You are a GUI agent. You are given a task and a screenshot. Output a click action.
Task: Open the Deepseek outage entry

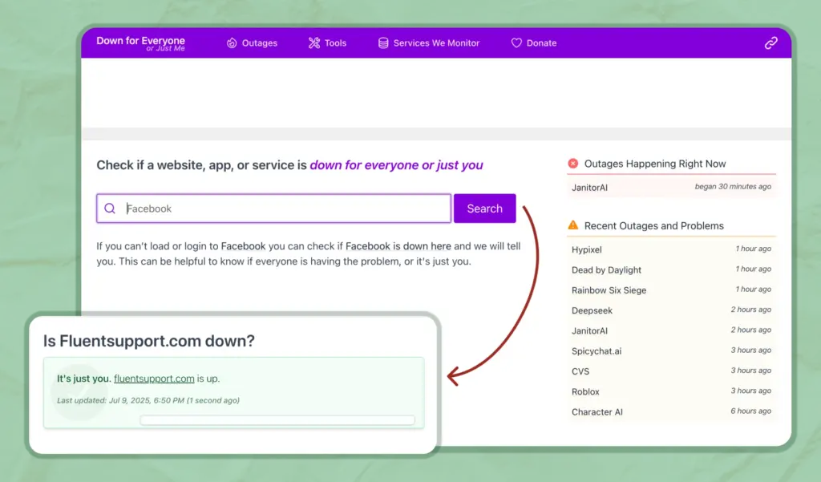671,310
